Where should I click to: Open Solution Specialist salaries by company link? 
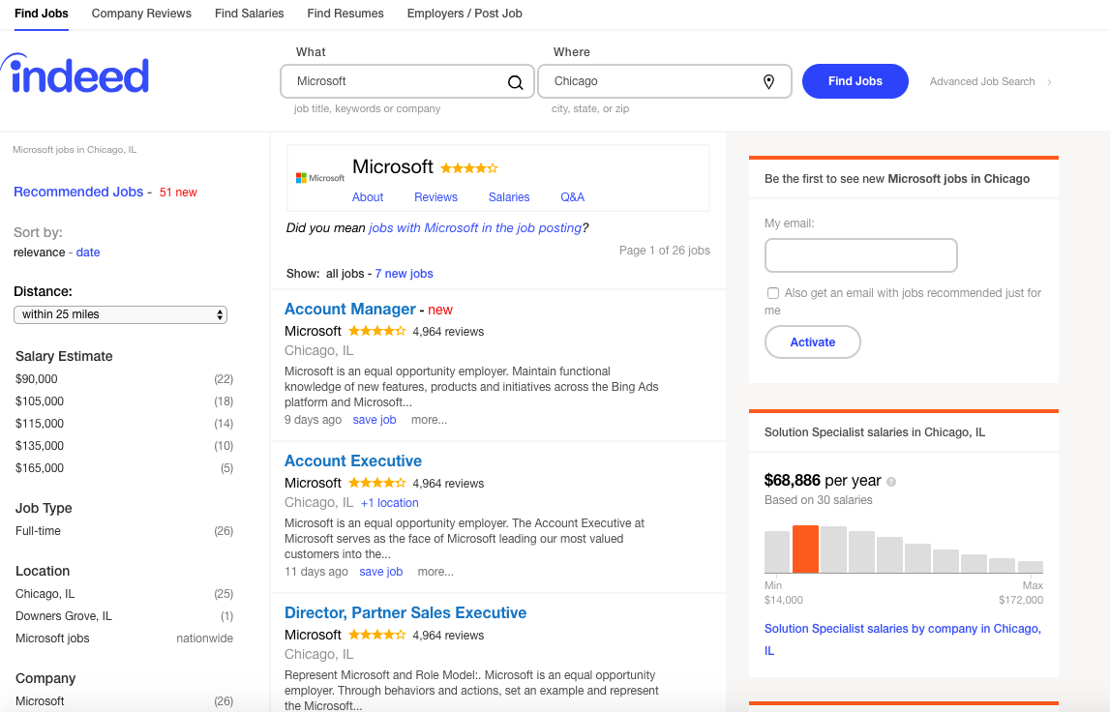pyautogui.click(x=903, y=639)
